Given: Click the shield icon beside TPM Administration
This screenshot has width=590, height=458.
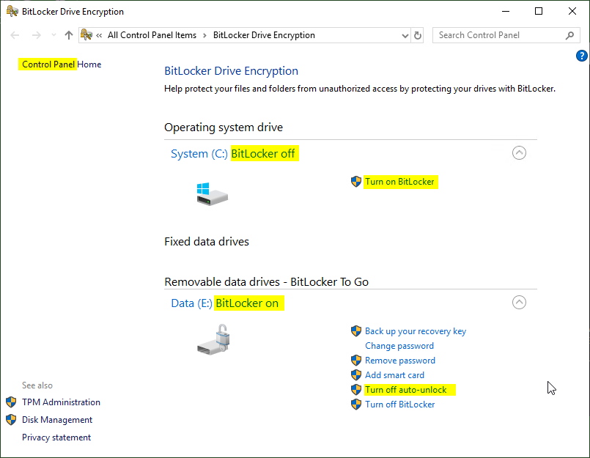Looking at the screenshot, I should point(11,402).
